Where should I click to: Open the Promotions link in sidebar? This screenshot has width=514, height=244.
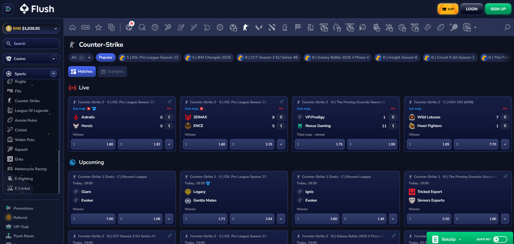point(23,208)
